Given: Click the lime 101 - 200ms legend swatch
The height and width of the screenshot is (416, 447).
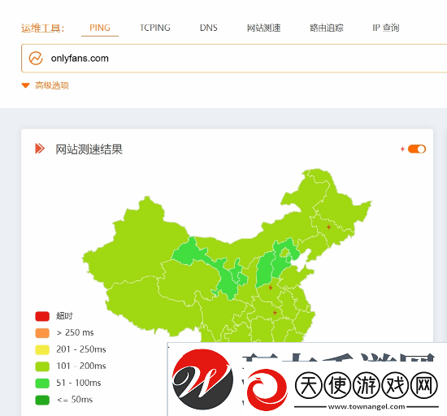Looking at the screenshot, I should 42,366.
